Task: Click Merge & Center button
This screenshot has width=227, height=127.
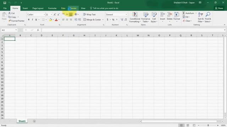Action: point(92,20)
